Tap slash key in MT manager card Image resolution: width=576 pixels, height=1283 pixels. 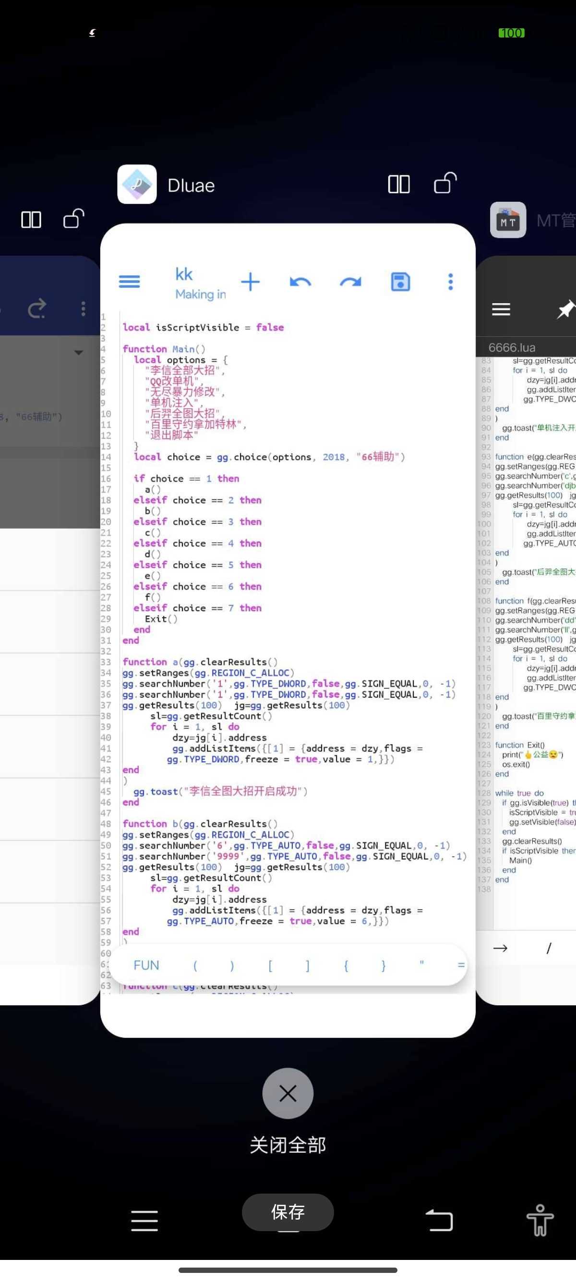click(549, 948)
